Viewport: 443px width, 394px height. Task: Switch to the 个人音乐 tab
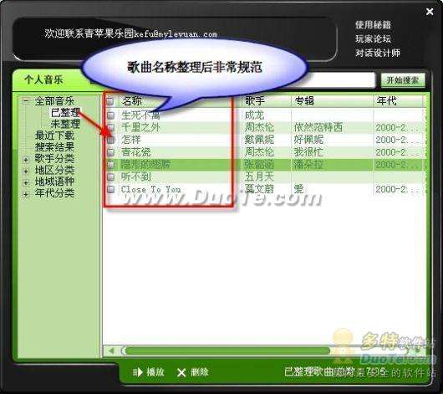pyautogui.click(x=43, y=79)
